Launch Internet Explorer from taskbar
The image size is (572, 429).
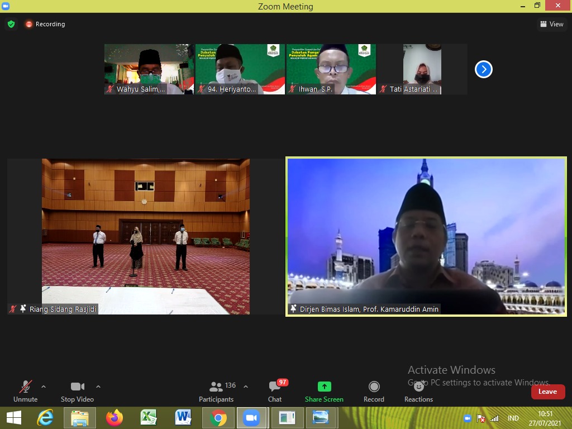click(45, 418)
